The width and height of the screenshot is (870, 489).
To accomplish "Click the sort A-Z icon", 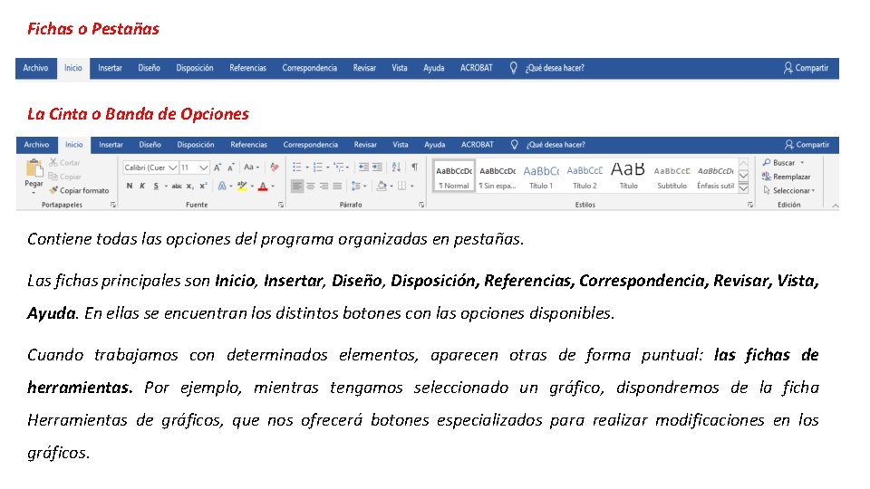I will pyautogui.click(x=396, y=167).
